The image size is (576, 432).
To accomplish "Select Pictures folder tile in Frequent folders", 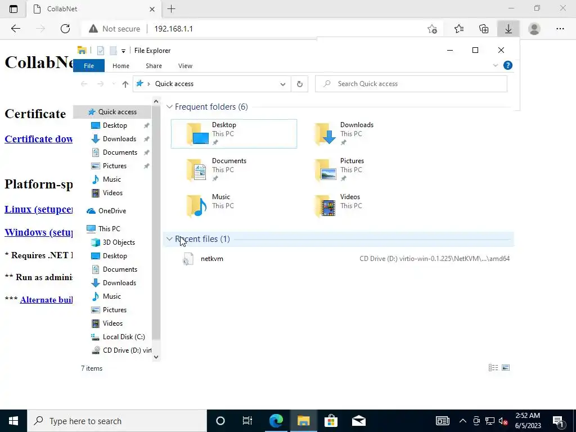I will (x=362, y=170).
